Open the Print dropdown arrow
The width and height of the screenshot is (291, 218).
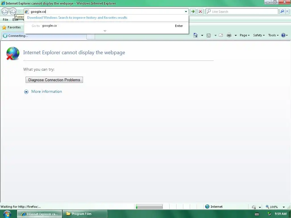tap(236, 35)
